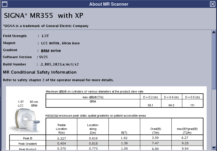Select the 84.5 value under D = 0.4
The image size is (217, 151).
click(171, 105)
